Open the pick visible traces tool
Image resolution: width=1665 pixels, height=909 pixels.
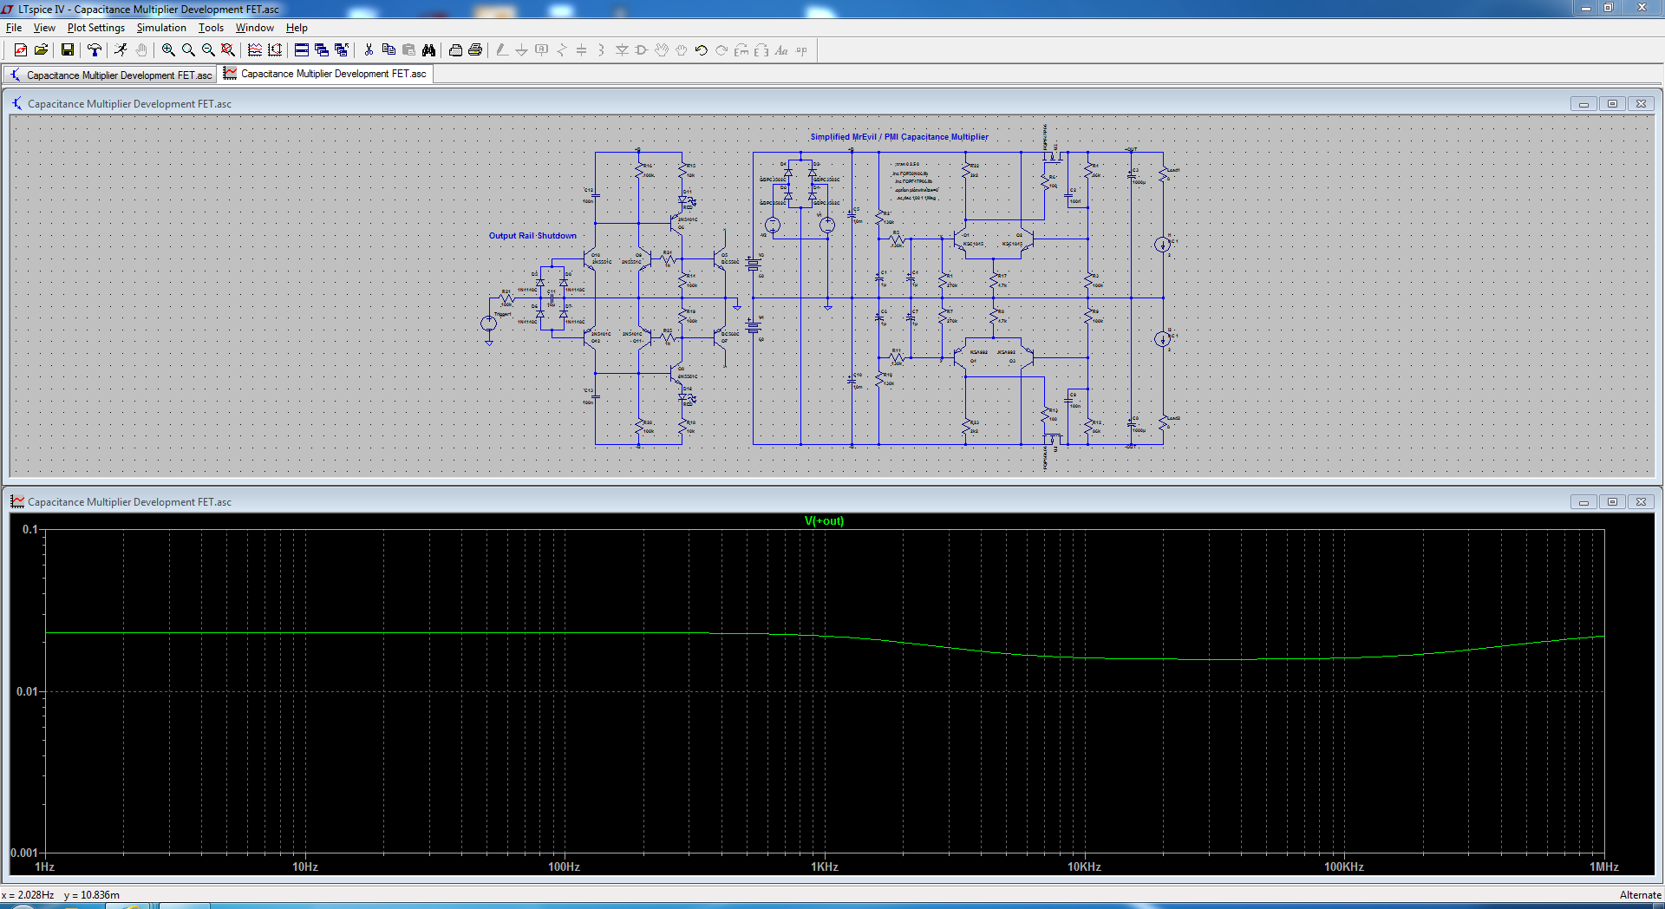255,50
